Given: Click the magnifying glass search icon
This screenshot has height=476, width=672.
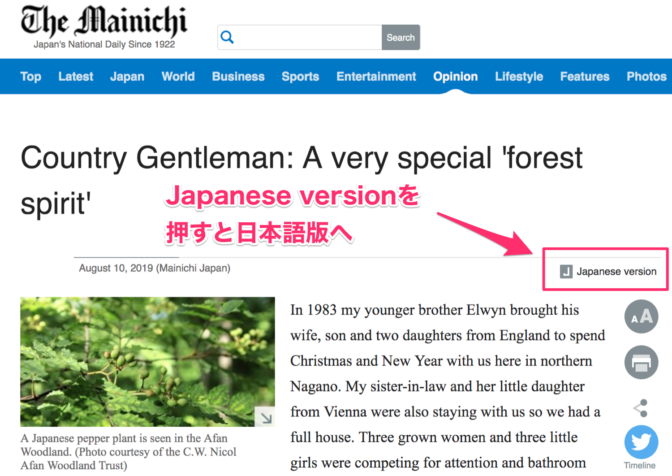Looking at the screenshot, I should click(x=227, y=37).
